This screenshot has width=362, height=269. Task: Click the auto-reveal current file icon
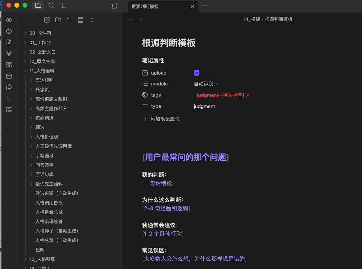(81, 20)
